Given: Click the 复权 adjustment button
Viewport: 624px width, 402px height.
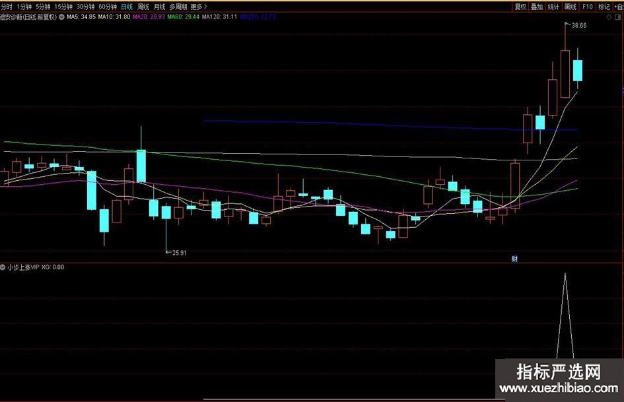Looking at the screenshot, I should (x=520, y=7).
